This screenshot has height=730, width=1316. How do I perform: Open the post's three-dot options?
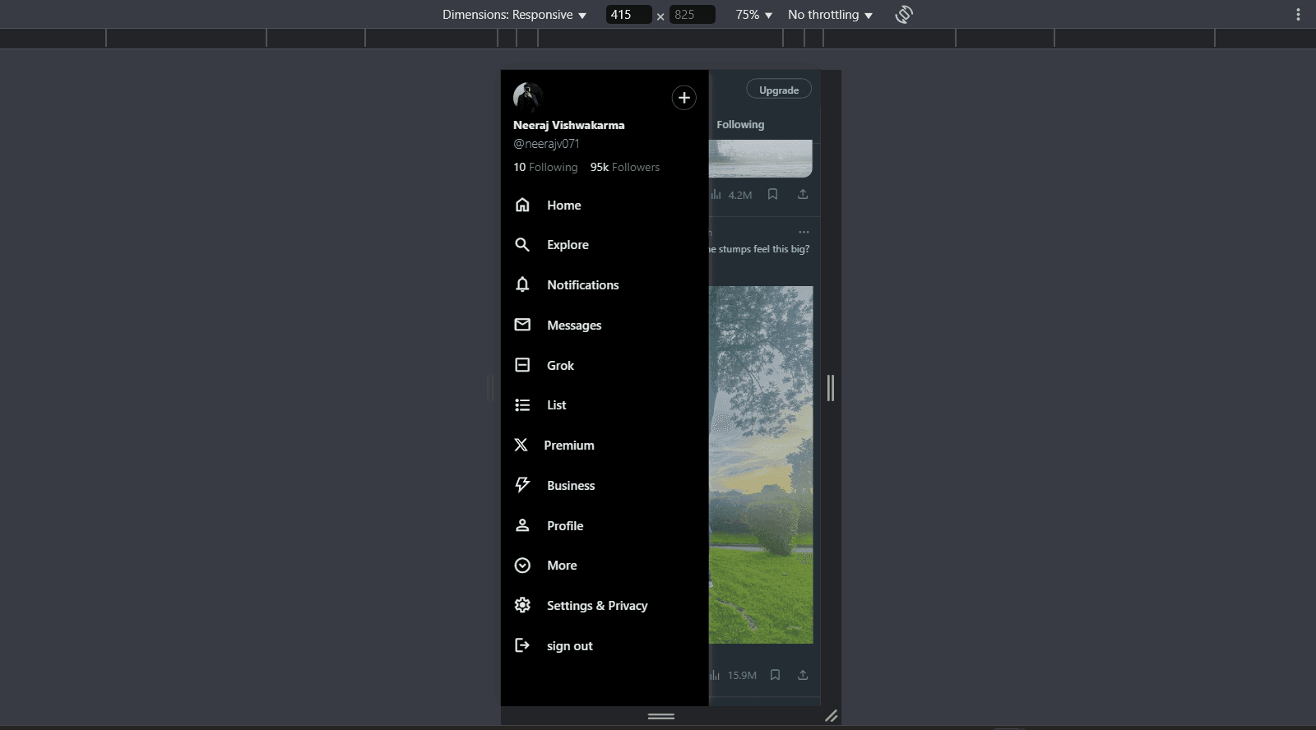coord(804,233)
